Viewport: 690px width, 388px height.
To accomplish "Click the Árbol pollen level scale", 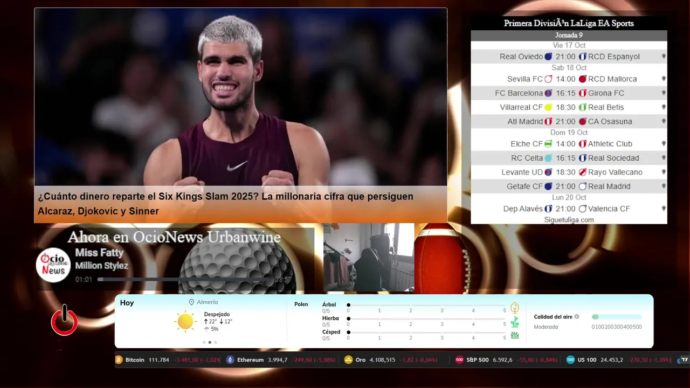I will (427, 306).
